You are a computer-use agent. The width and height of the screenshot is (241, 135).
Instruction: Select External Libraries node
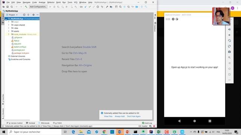point(18,56)
